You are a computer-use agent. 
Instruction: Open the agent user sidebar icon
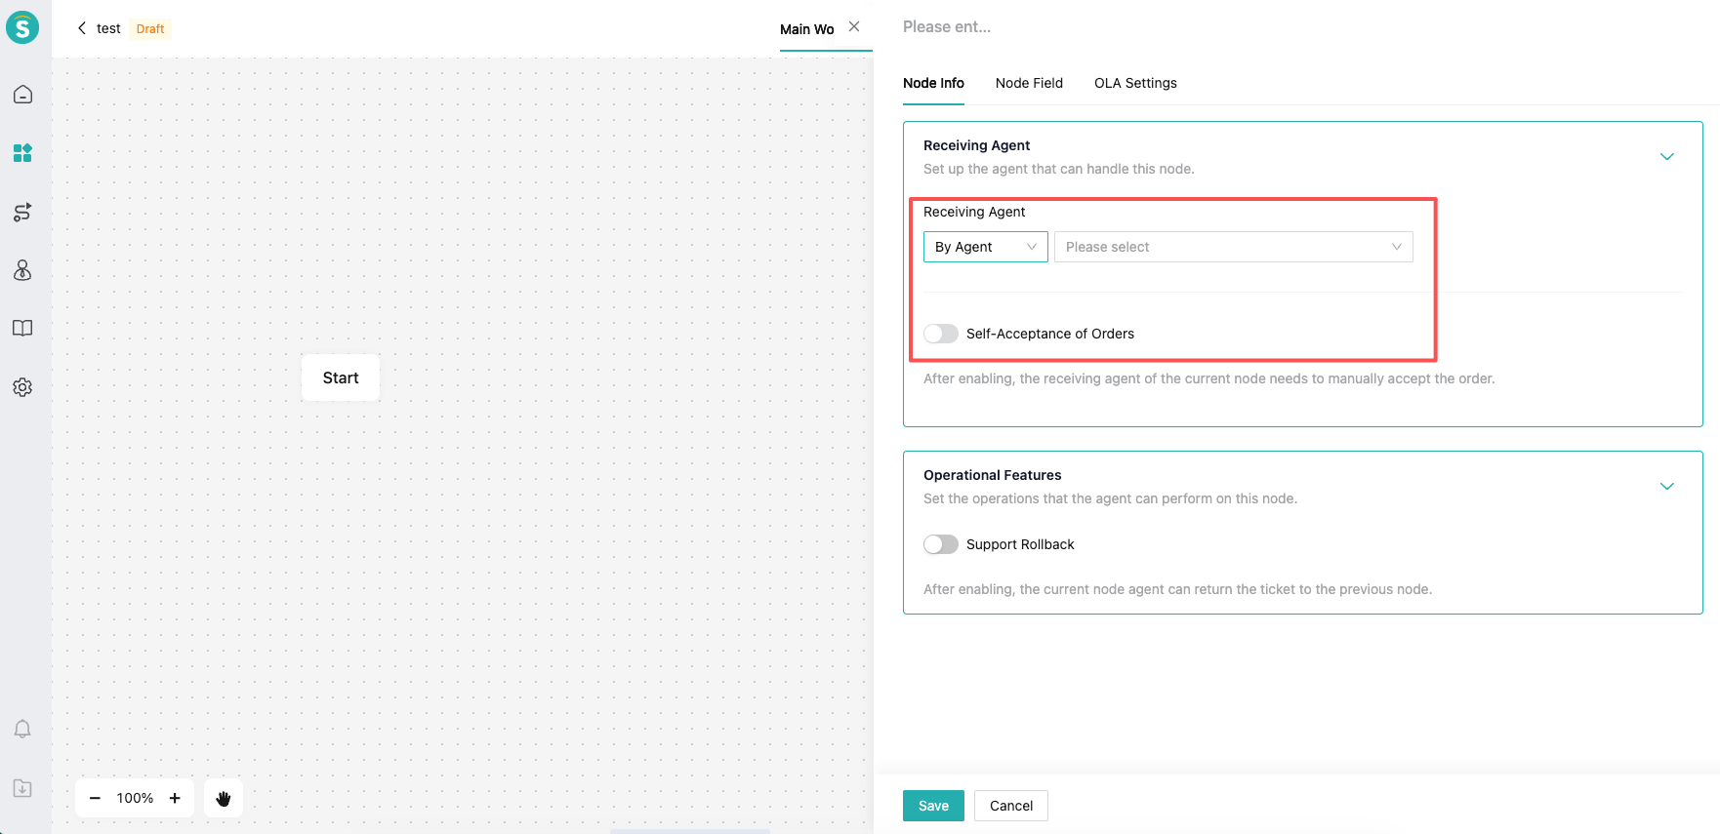click(22, 270)
